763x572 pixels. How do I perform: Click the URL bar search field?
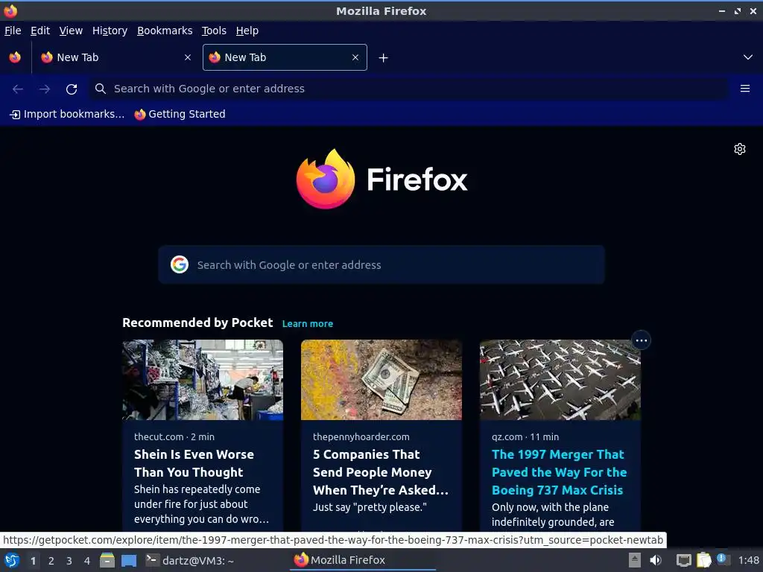point(409,89)
